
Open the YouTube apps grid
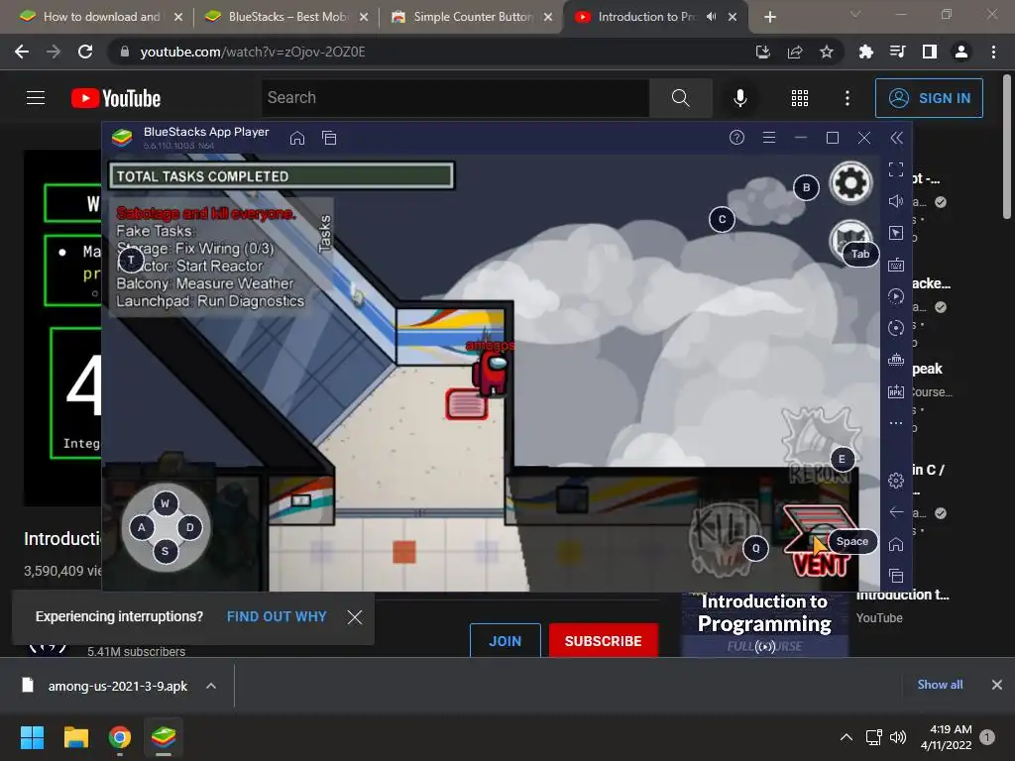tap(800, 98)
